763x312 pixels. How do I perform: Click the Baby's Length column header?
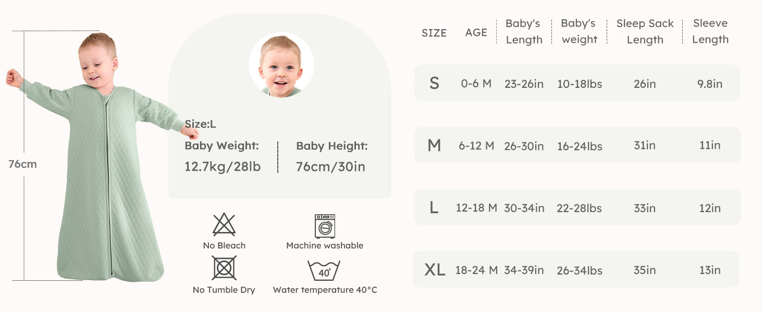tap(524, 32)
